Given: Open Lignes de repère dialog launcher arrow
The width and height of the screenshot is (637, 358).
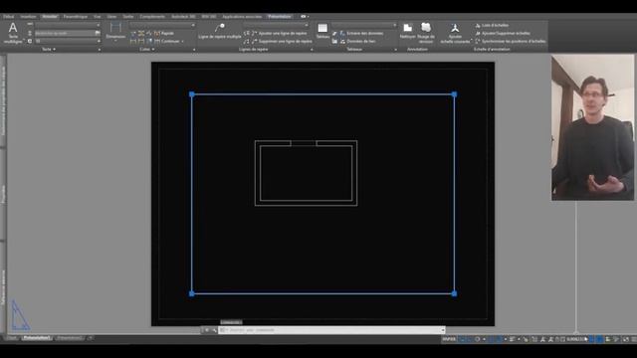Looking at the screenshot, I should 312,50.
